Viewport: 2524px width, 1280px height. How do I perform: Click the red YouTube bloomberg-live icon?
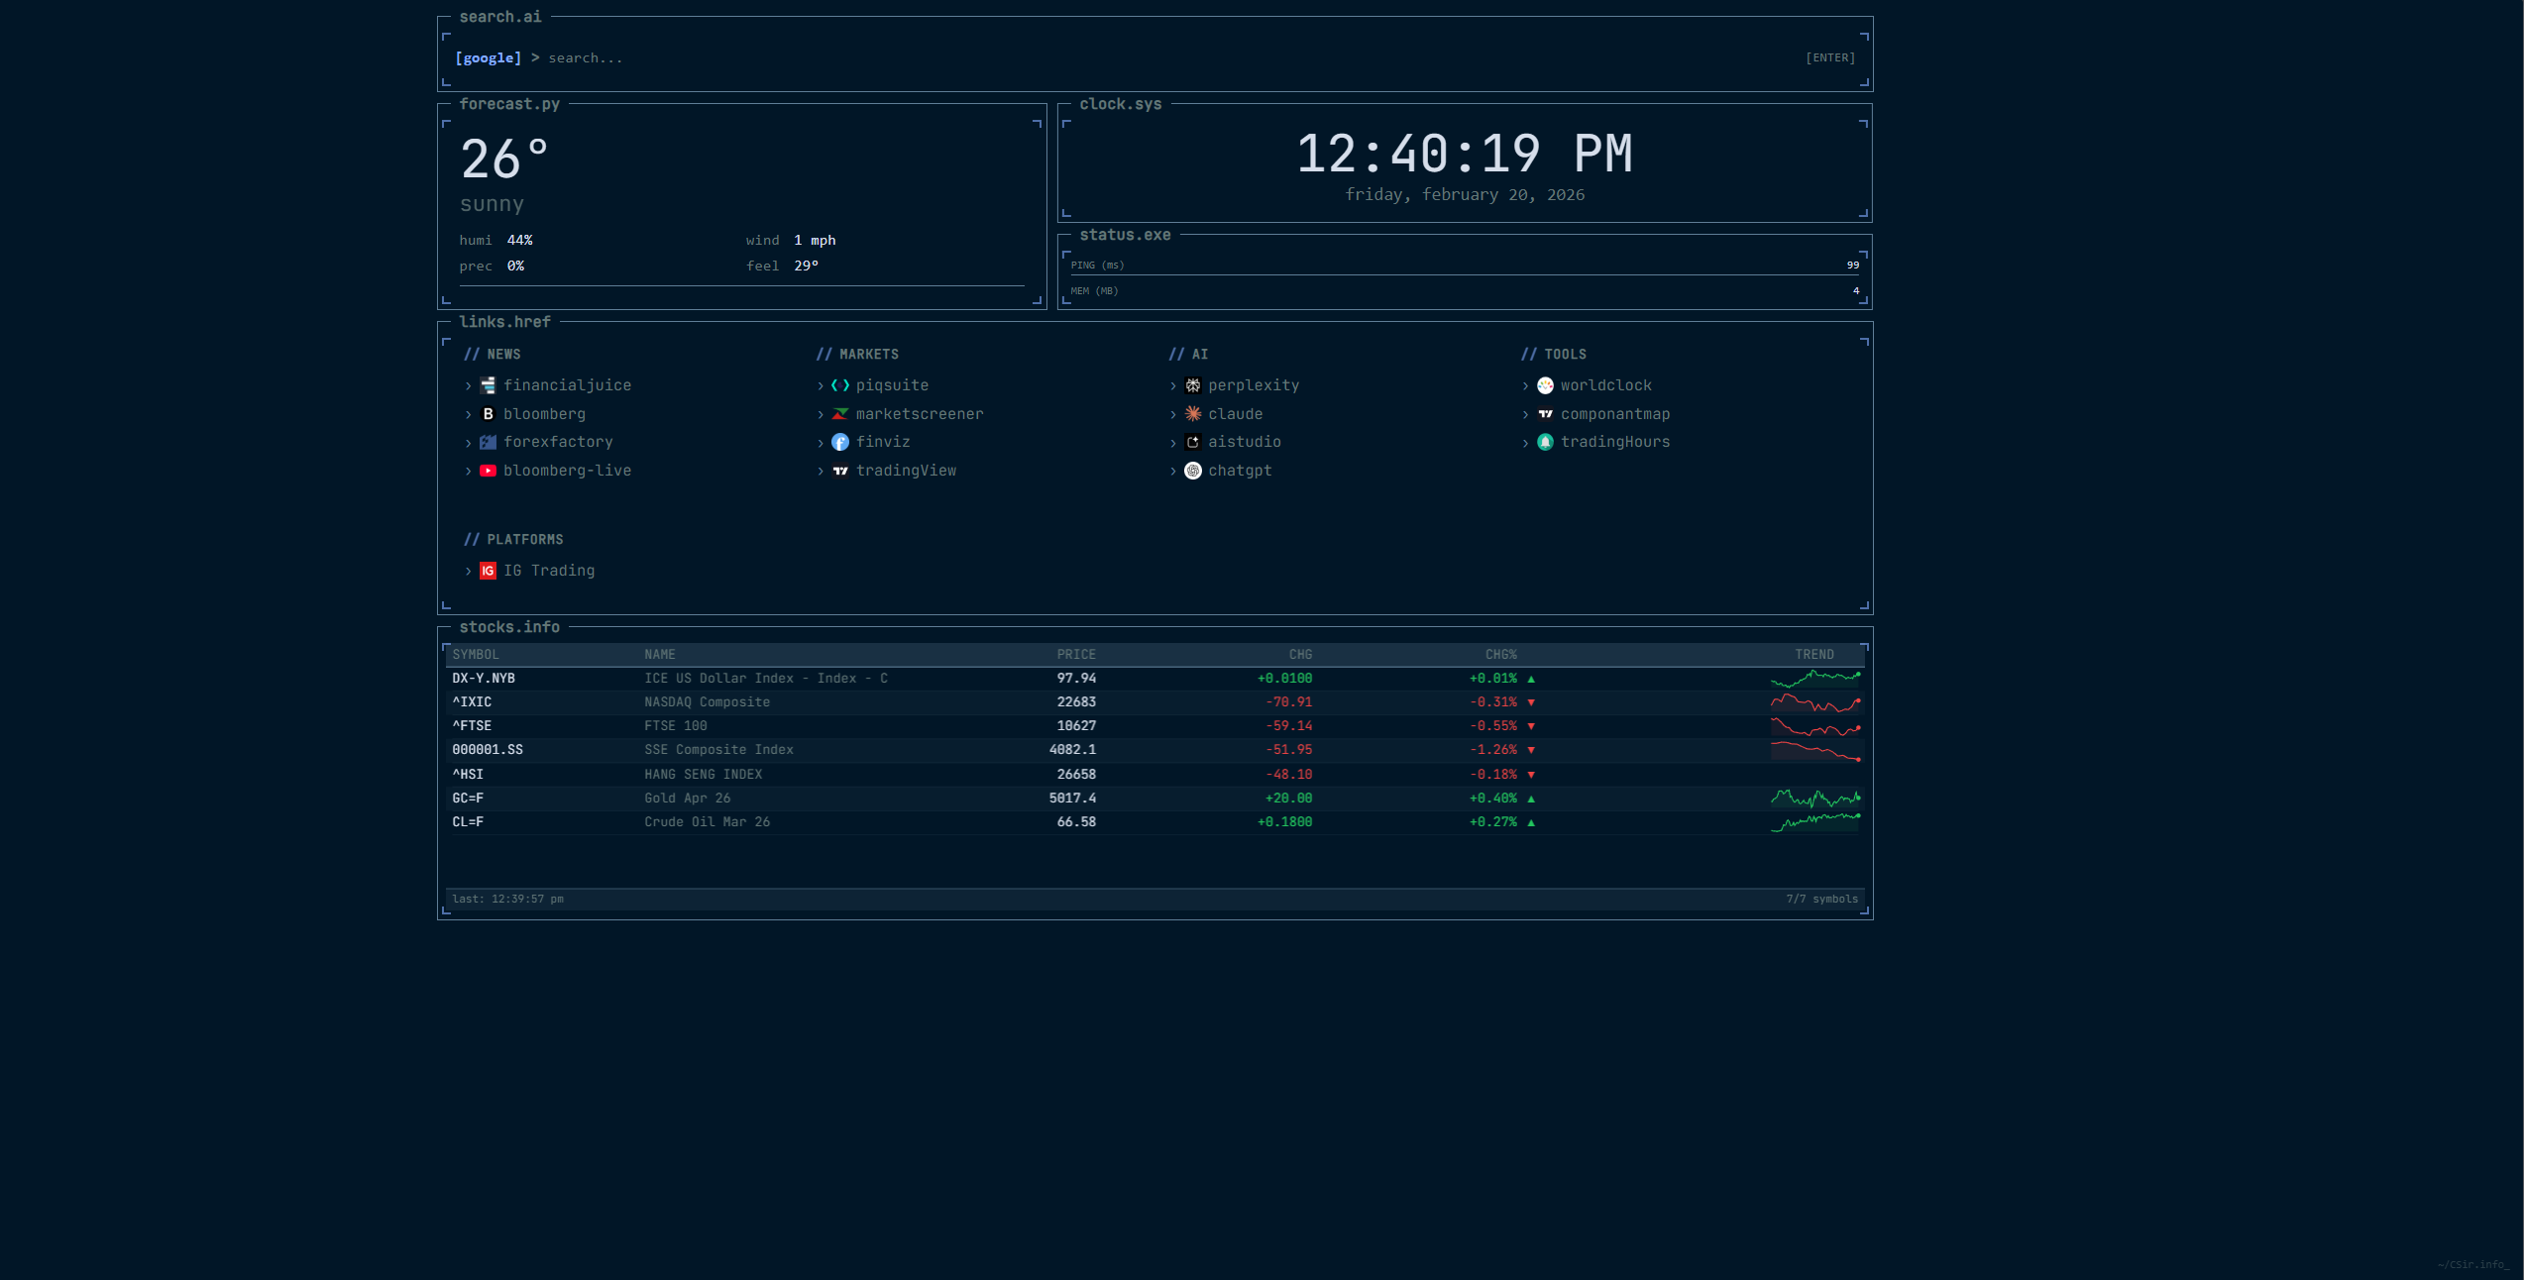488,471
